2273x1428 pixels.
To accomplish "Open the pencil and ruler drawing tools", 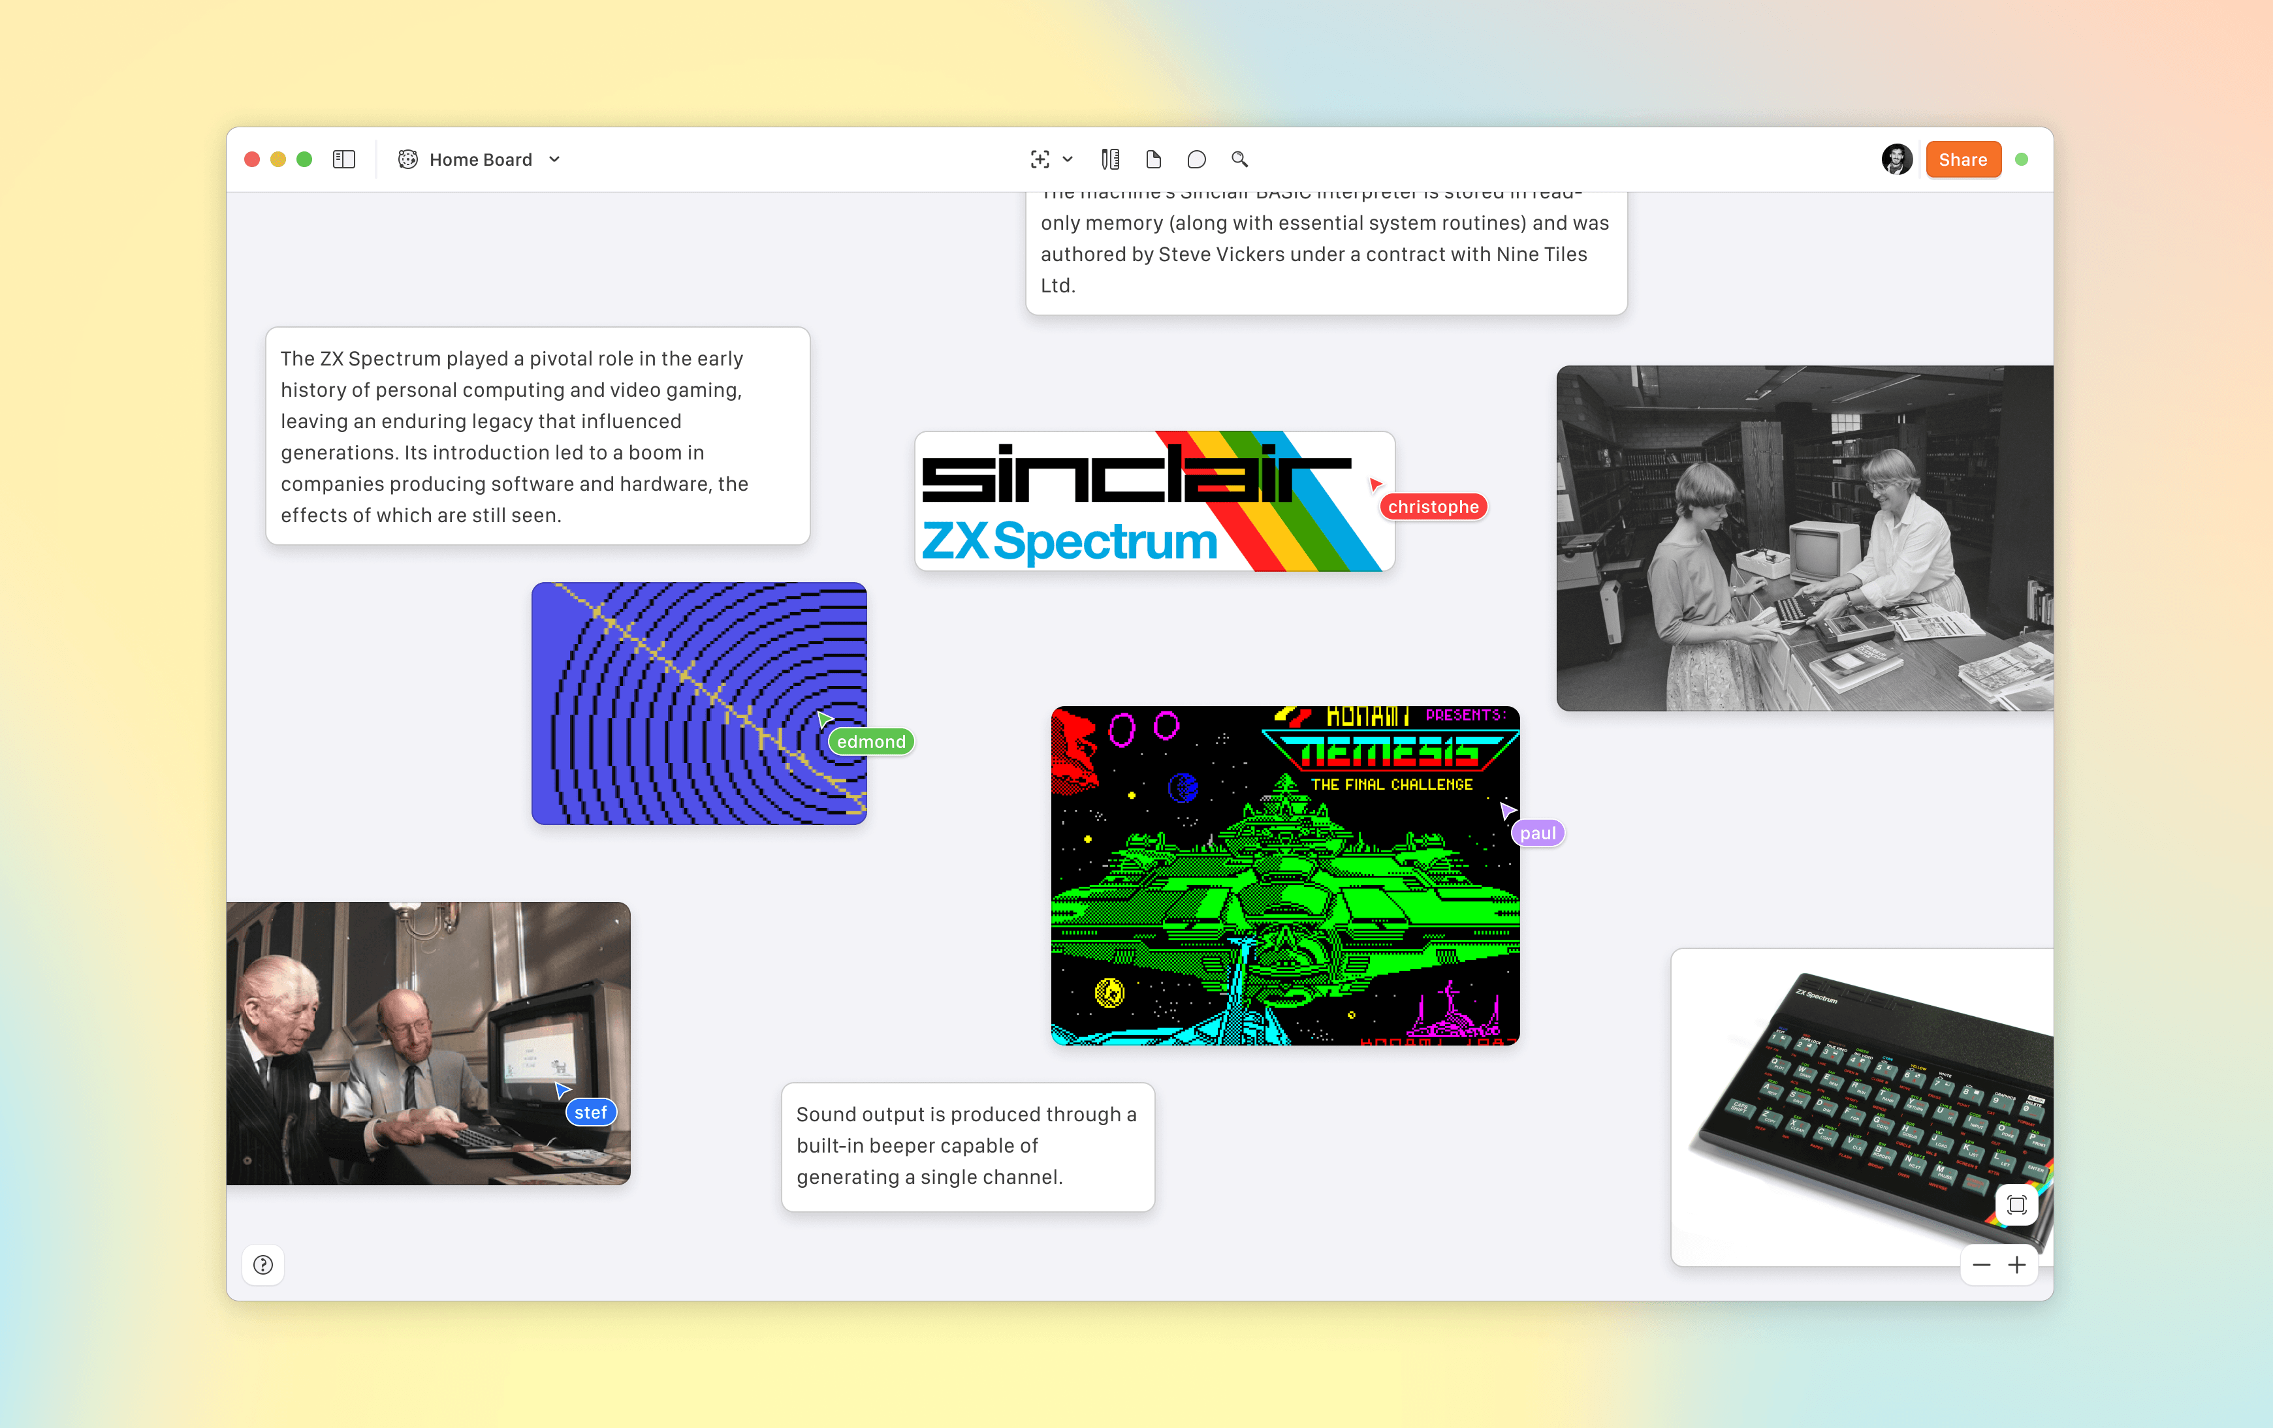I will coord(1110,159).
